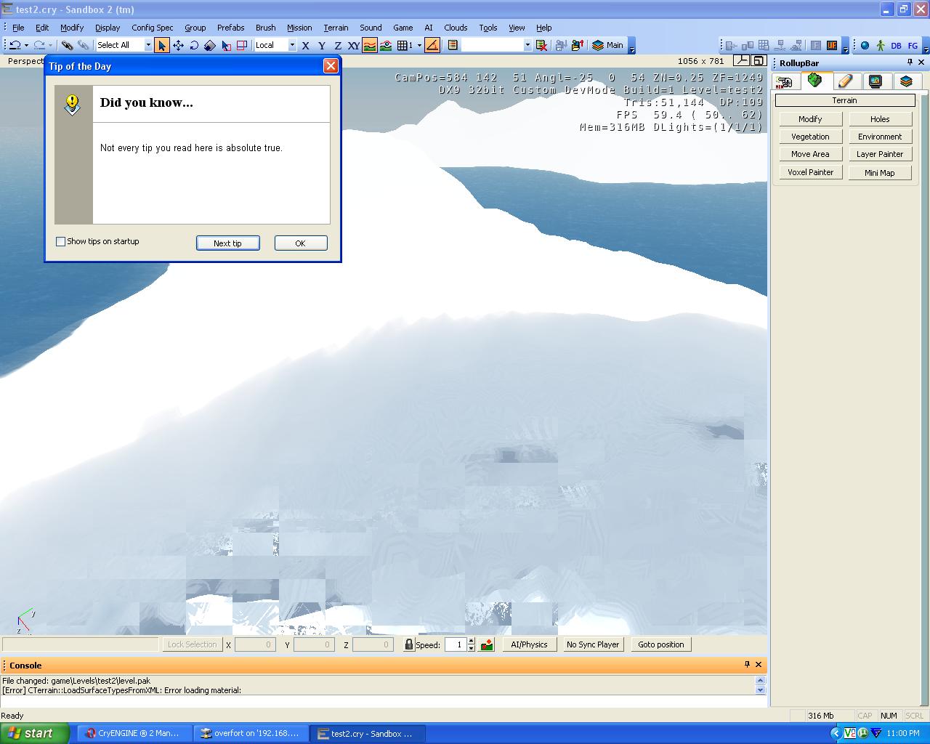
Task: Click the blue sphere icon in toolbar
Action: [x=865, y=45]
